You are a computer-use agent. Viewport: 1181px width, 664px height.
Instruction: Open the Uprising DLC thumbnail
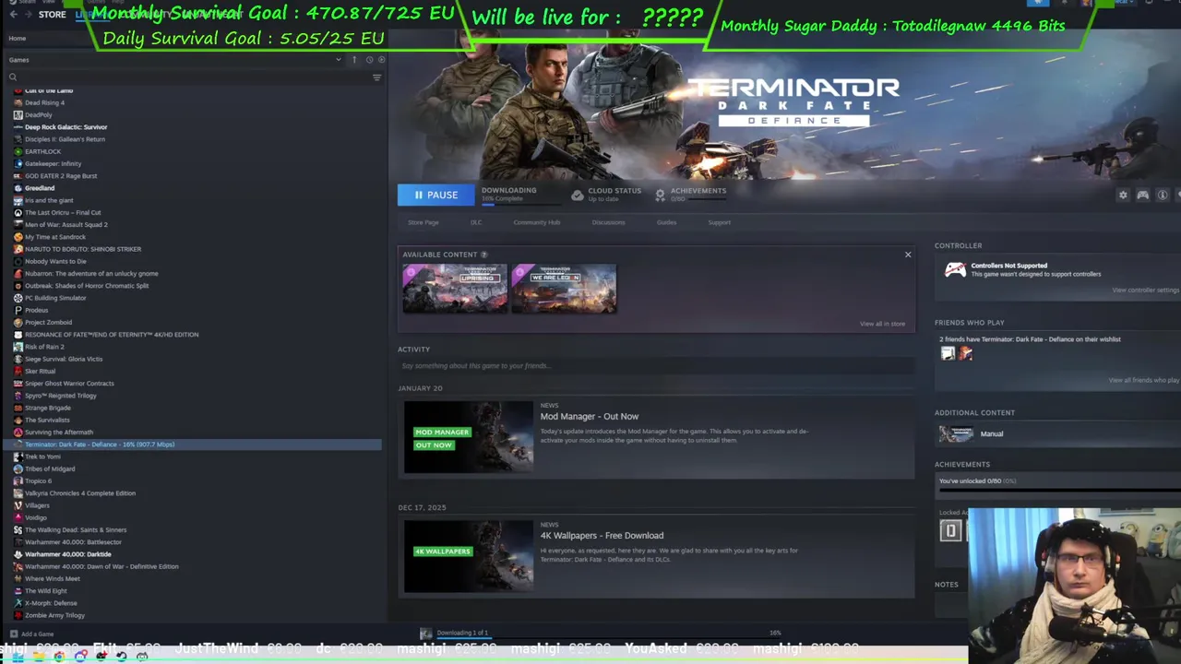point(455,289)
